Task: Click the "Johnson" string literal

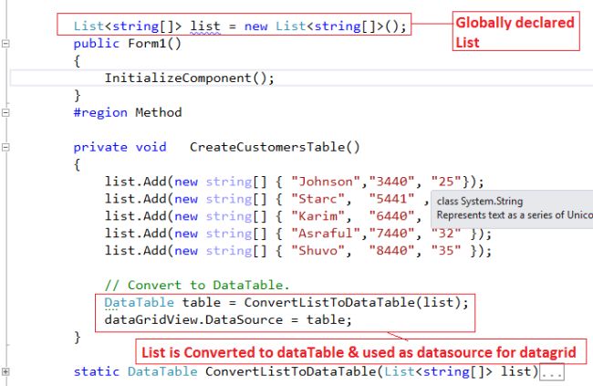Action: tap(326, 182)
